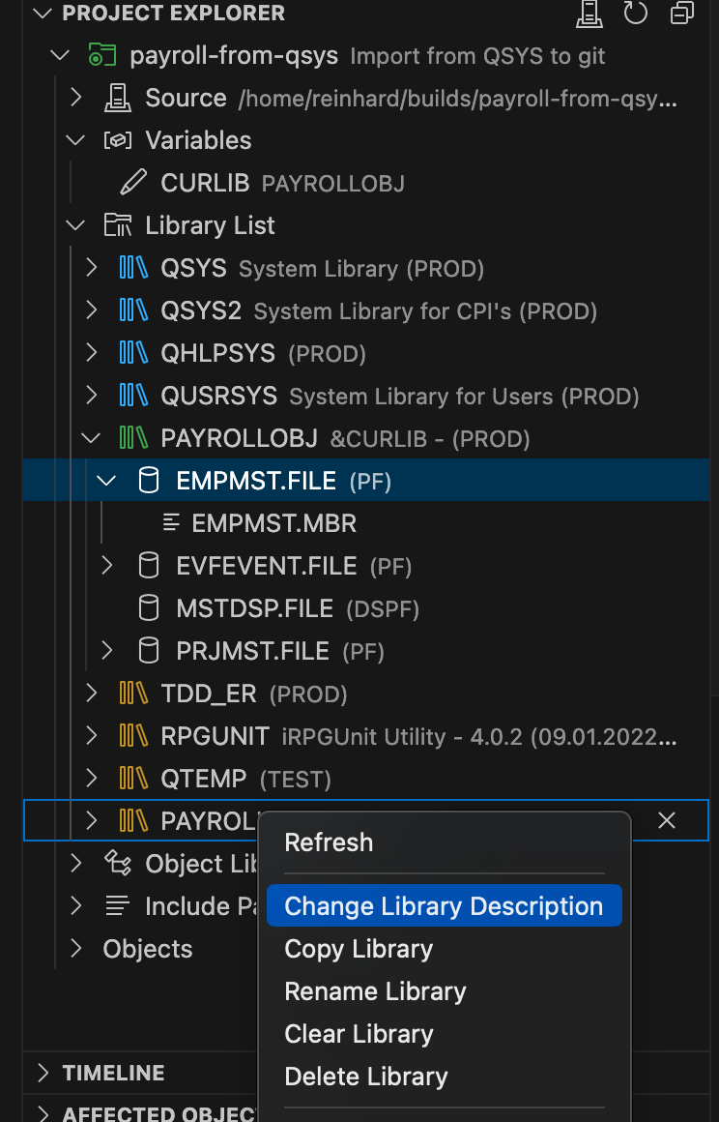The height and width of the screenshot is (1122, 719).
Task: Expand PRJMST.FILE to show its members
Action: [x=106, y=651]
